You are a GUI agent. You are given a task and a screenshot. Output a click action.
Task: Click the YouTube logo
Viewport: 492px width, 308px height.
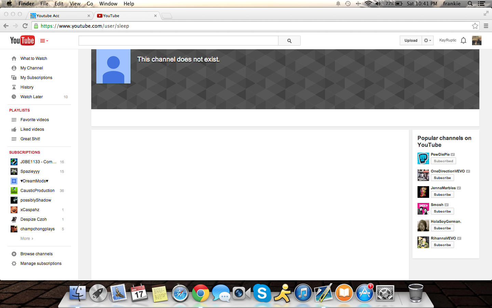22,40
